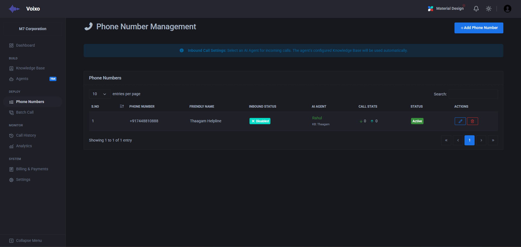Collapse the sidebar menu

pos(29,240)
